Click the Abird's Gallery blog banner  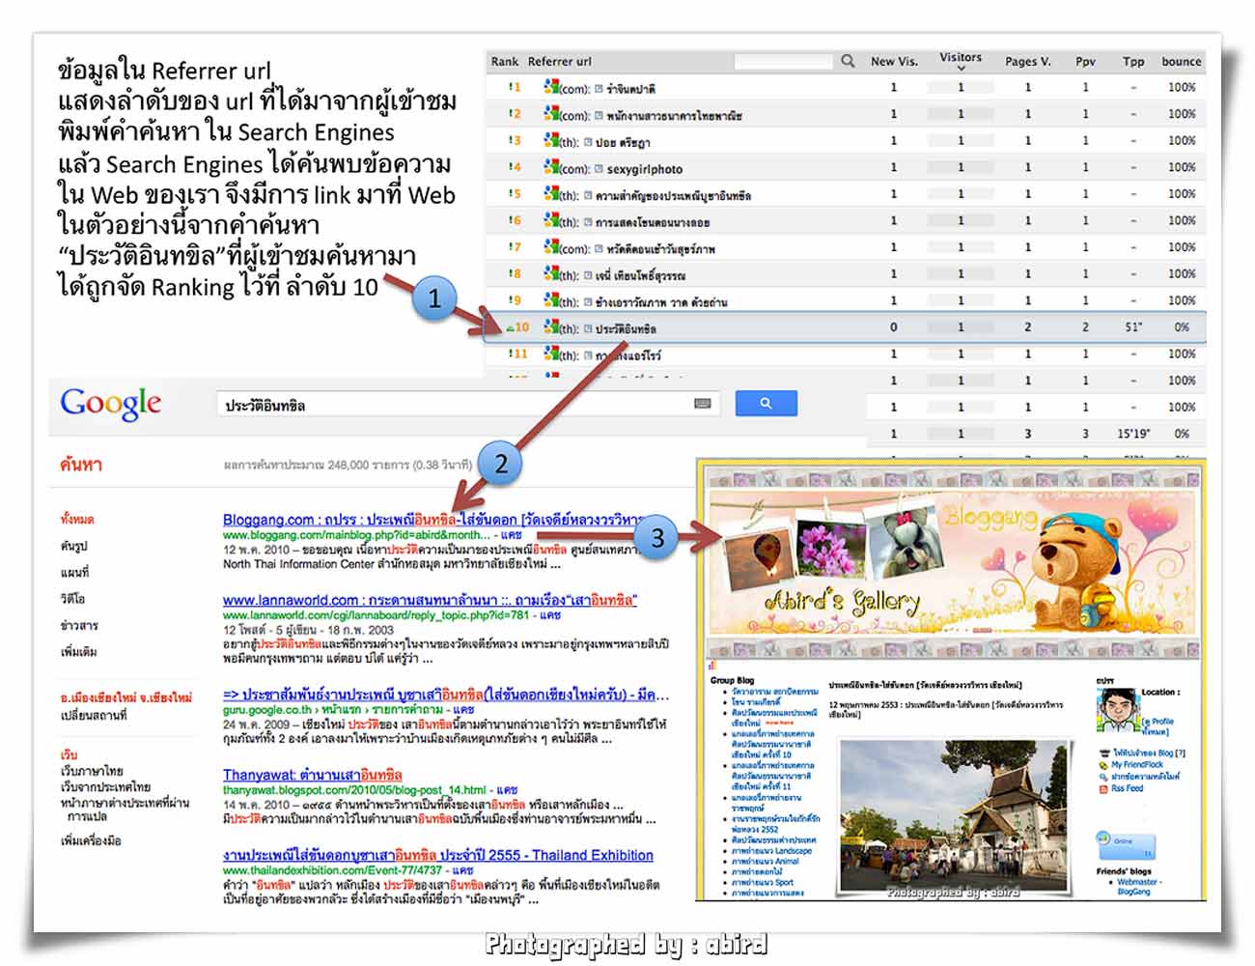[x=951, y=562]
